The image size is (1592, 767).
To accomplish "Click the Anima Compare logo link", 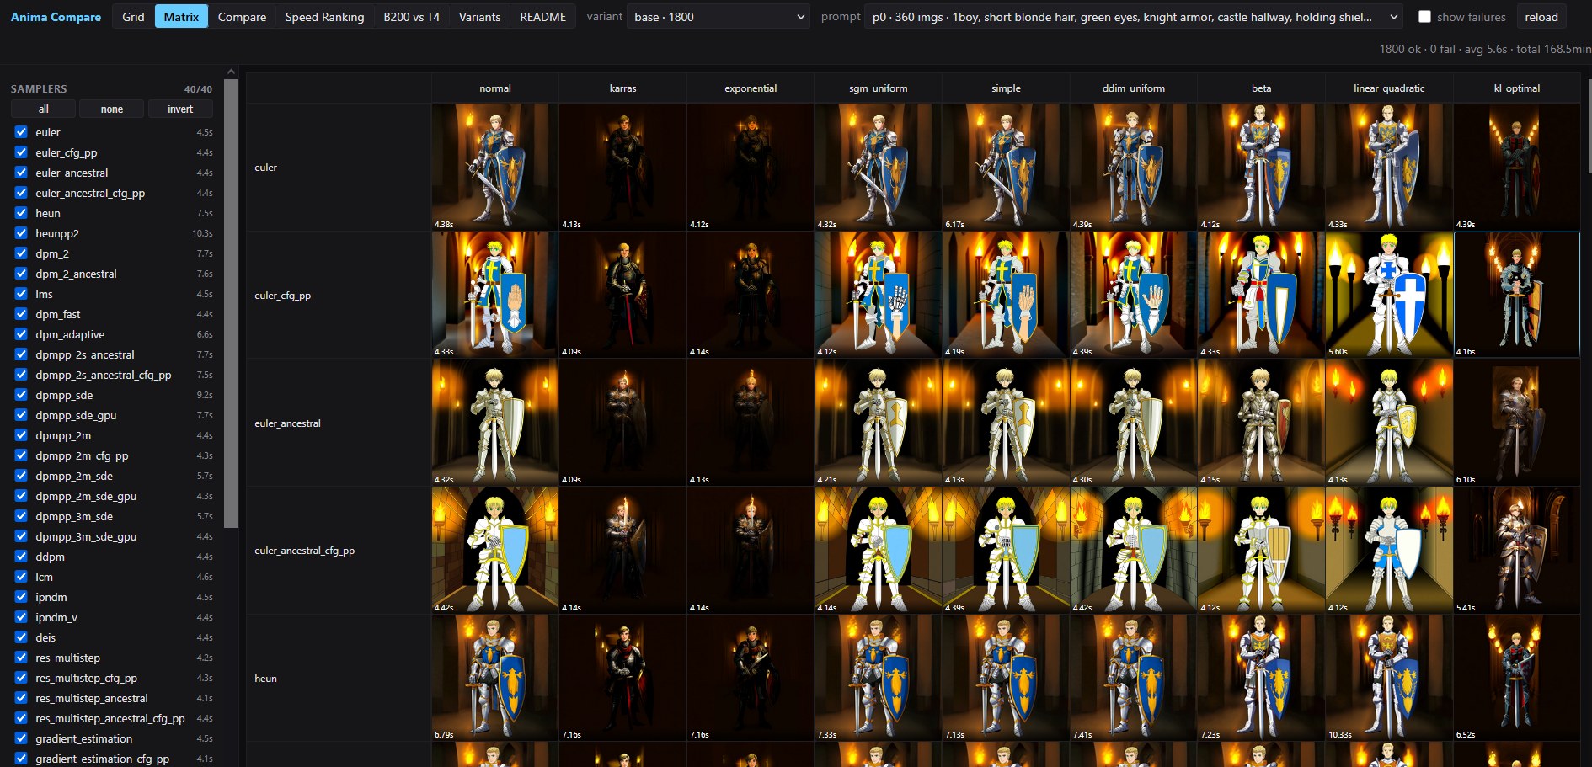I will (56, 17).
